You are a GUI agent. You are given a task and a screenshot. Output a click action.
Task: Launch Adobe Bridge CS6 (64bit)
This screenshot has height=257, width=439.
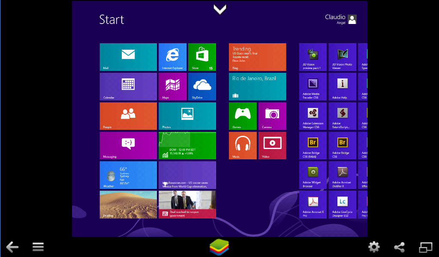click(313, 146)
